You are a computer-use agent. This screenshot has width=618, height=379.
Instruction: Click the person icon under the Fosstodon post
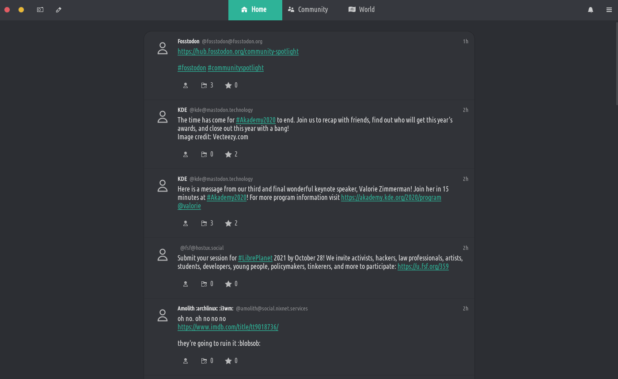[x=186, y=85]
